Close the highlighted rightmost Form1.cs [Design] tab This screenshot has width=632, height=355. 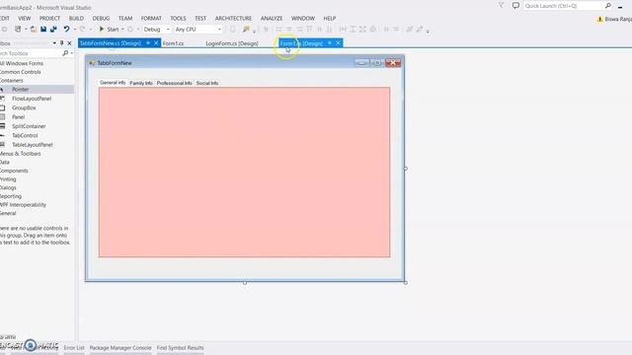coord(338,43)
